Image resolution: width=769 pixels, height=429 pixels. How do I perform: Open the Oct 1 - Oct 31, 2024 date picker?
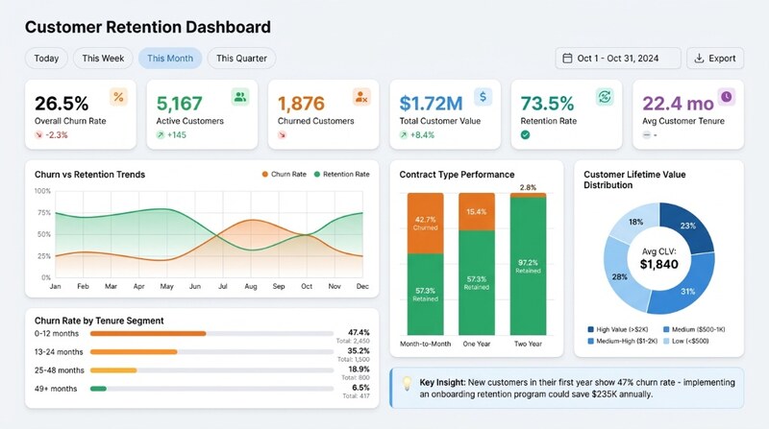point(618,59)
